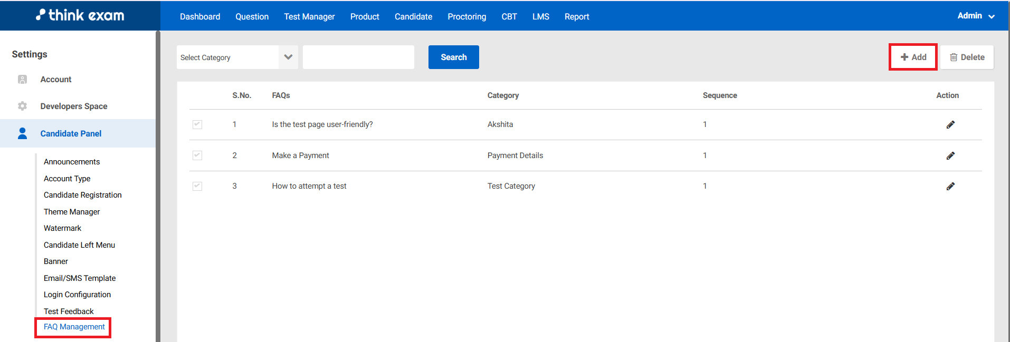The height and width of the screenshot is (342, 1010).
Task: Click the Candidate Panel person icon
Action: (x=22, y=133)
